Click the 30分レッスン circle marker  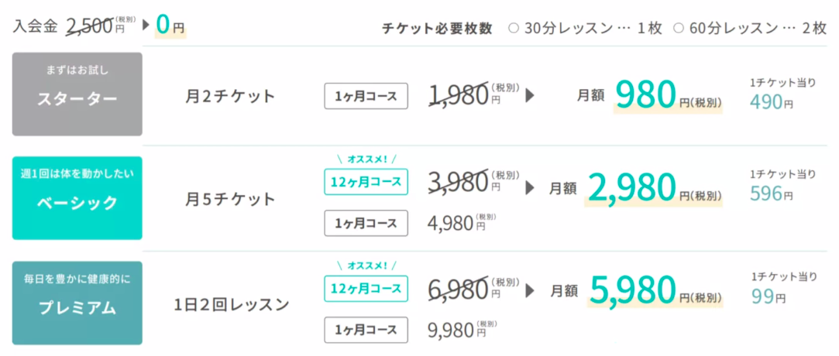coord(514,29)
